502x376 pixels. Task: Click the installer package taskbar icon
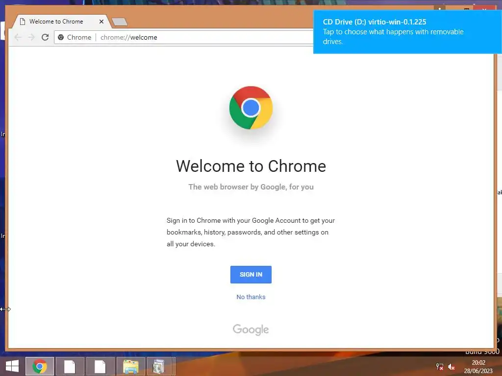(159, 366)
